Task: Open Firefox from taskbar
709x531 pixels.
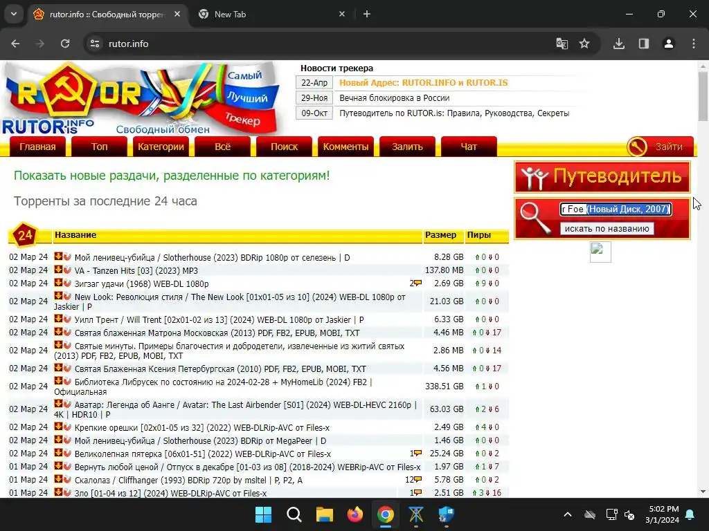Action: 355,514
